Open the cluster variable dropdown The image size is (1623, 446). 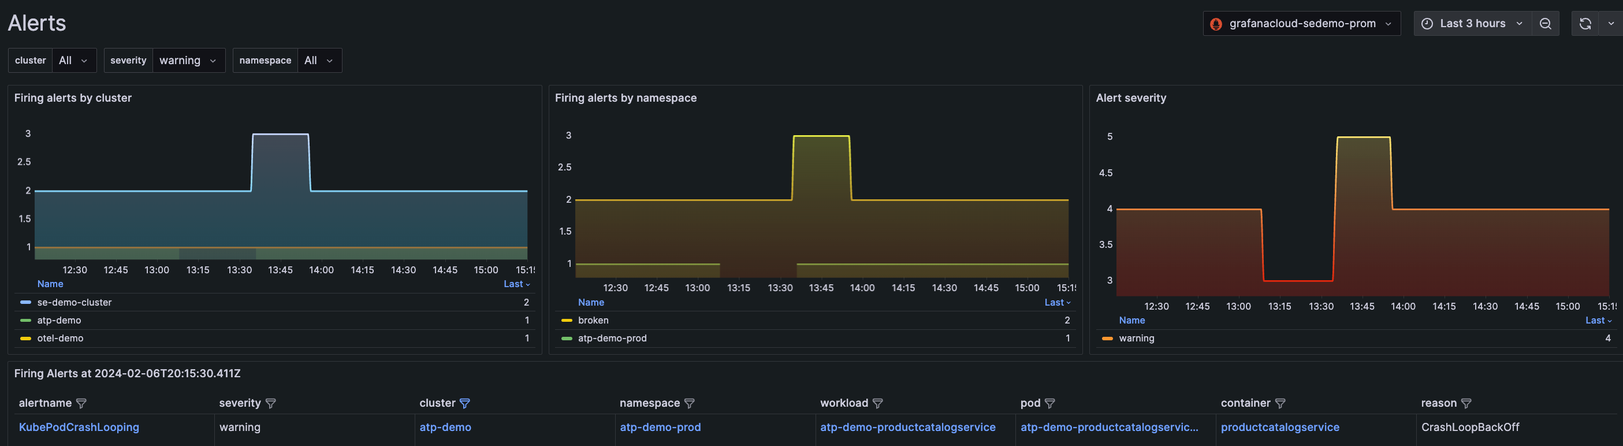74,61
